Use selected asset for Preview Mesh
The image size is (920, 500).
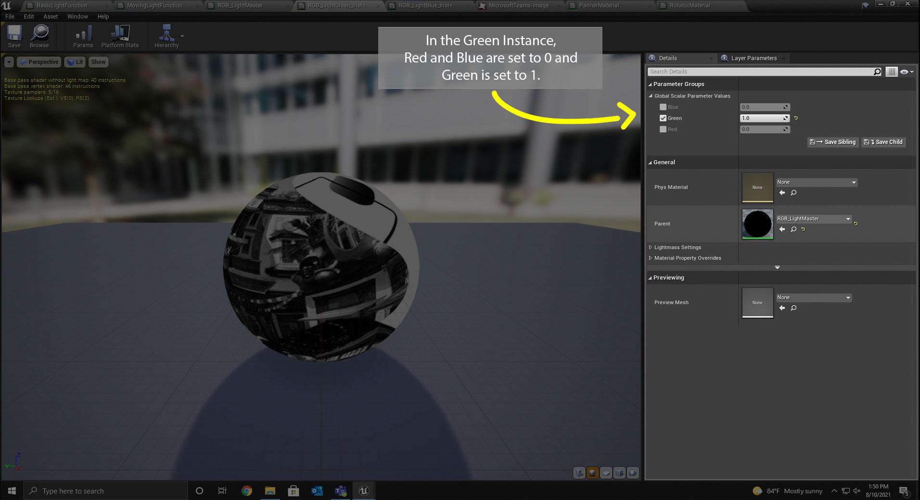tap(782, 308)
